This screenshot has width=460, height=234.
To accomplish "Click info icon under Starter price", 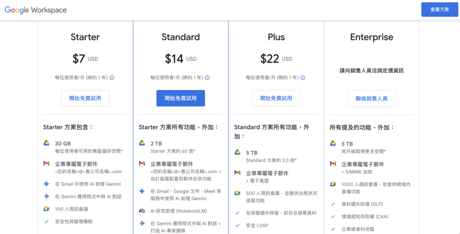I will pyautogui.click(x=112, y=78).
